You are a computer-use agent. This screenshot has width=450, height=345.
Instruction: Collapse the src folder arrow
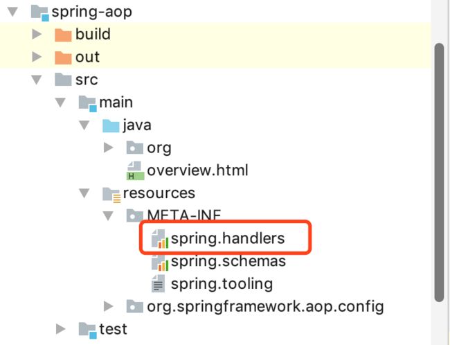37,80
